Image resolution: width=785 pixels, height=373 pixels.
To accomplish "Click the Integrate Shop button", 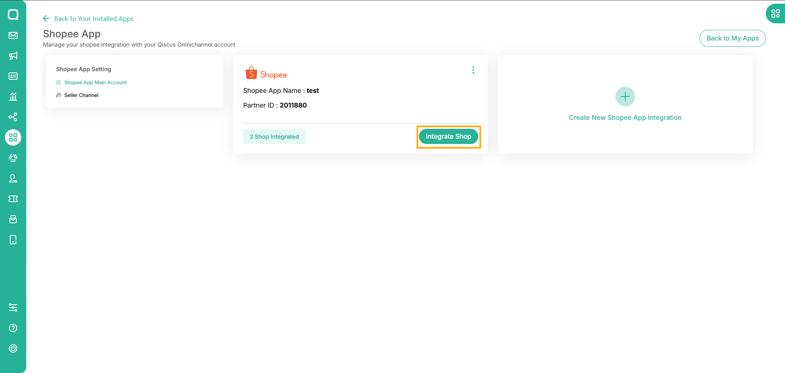I will (448, 137).
